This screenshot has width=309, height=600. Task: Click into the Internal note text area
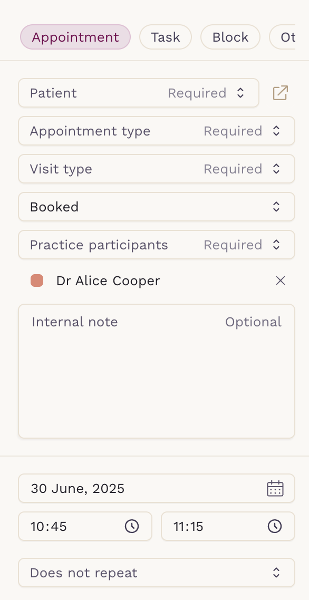click(x=157, y=371)
